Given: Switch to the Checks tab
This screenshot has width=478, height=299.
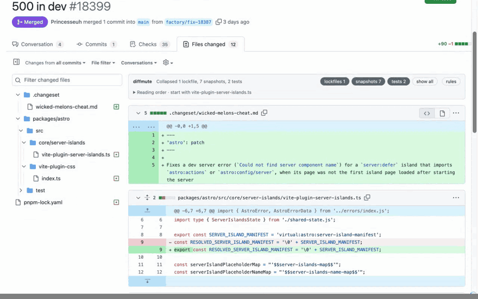Looking at the screenshot, I should tap(149, 44).
